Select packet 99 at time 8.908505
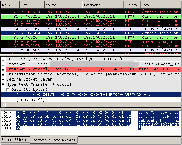 (x=91, y=50)
